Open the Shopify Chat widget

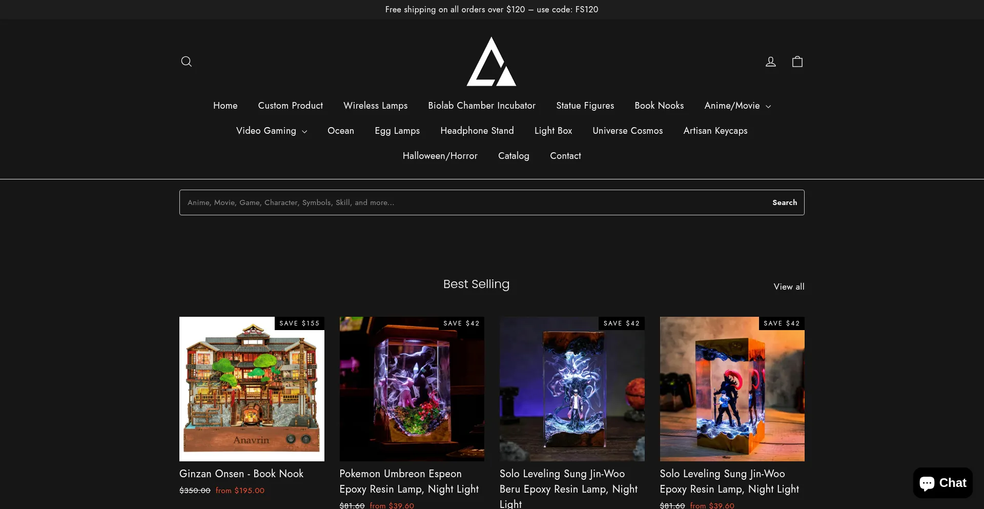(942, 483)
